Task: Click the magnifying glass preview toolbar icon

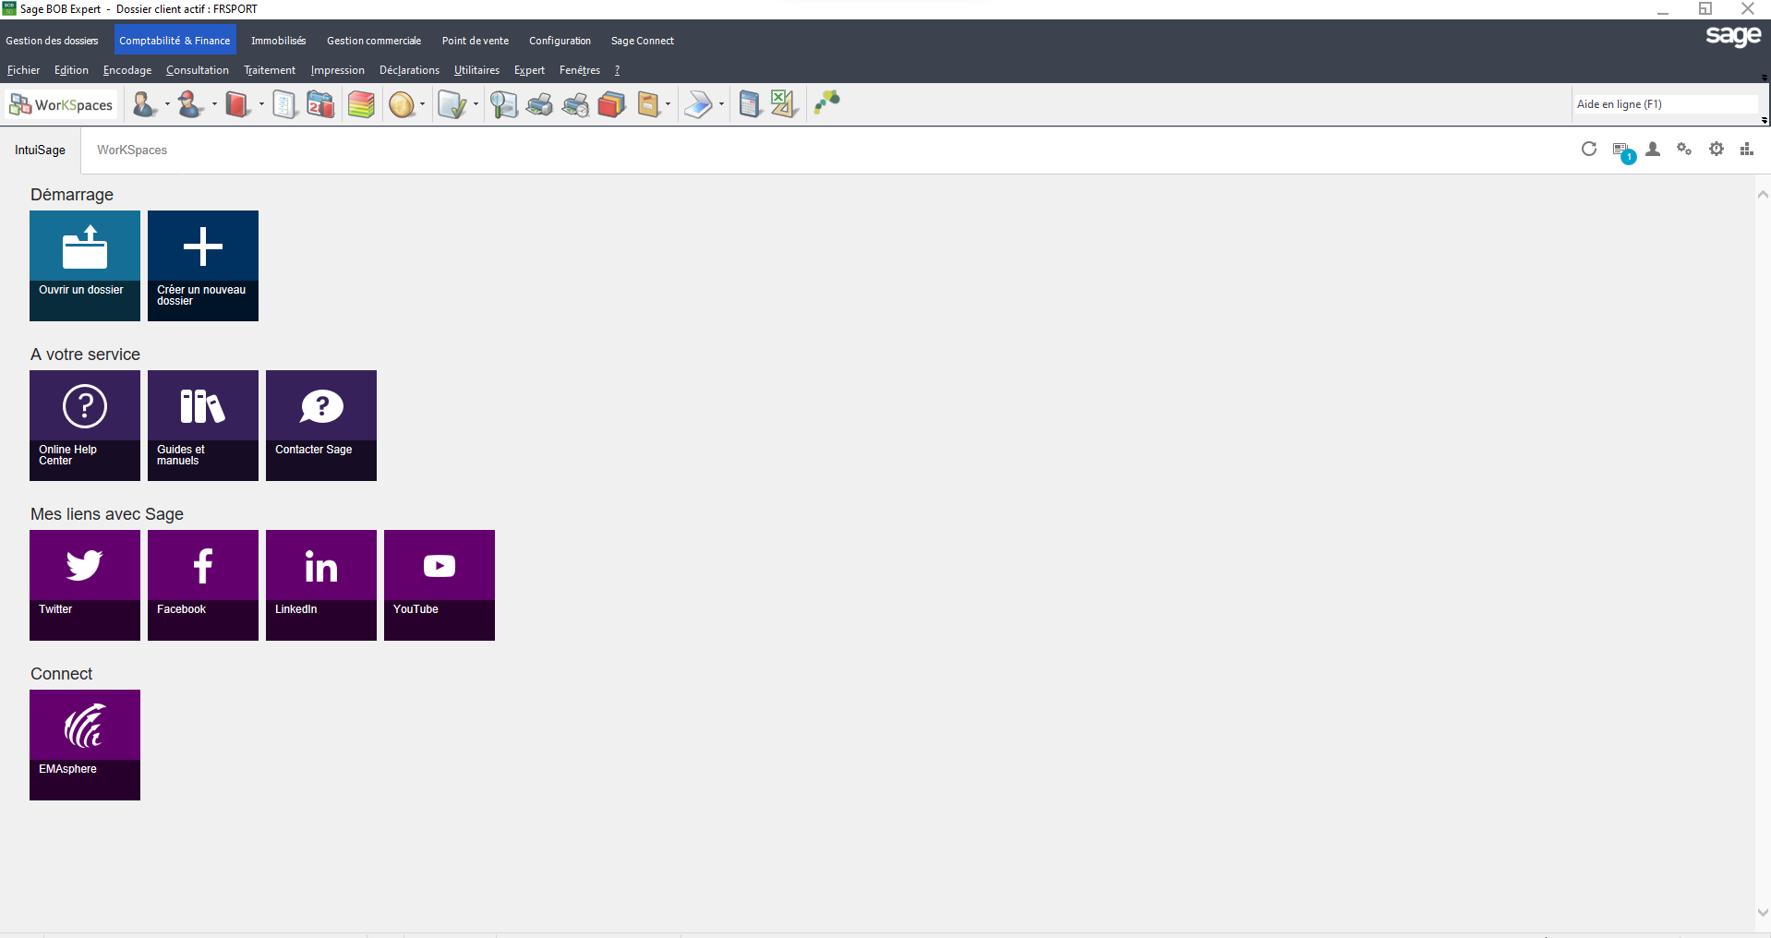Action: pyautogui.click(x=503, y=104)
